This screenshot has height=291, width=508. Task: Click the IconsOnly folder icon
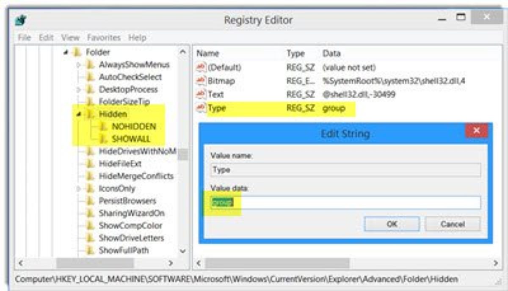90,189
